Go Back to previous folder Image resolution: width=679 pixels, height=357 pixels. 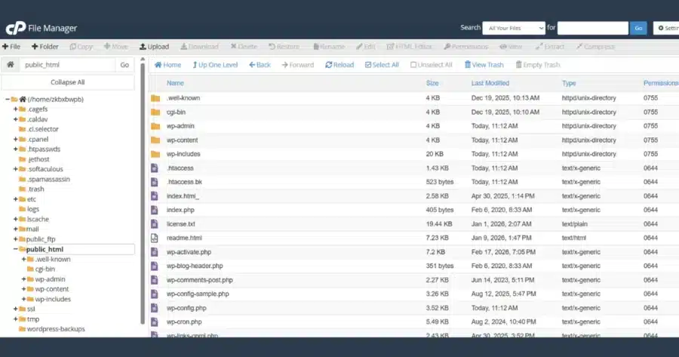click(260, 65)
